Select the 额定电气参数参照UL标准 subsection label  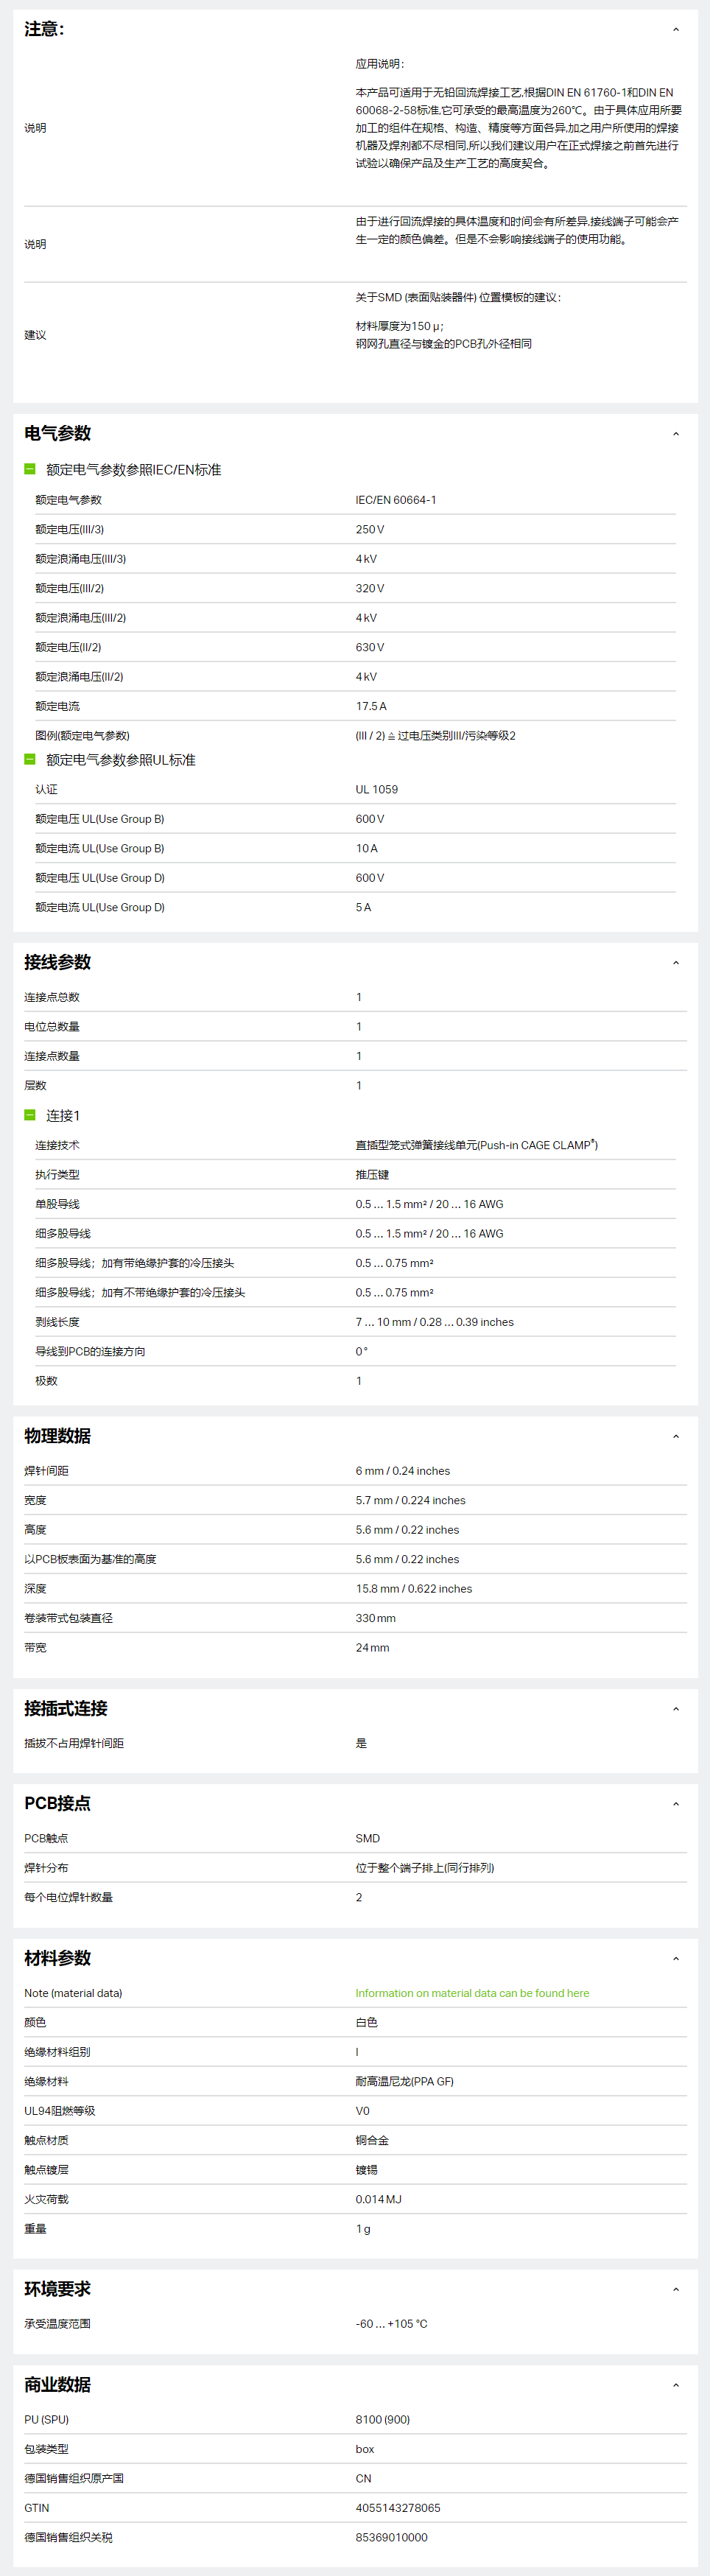[x=121, y=760]
